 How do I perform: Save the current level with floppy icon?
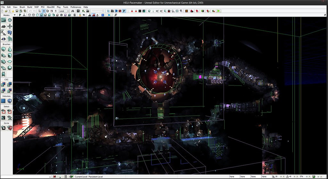pos(17,11)
